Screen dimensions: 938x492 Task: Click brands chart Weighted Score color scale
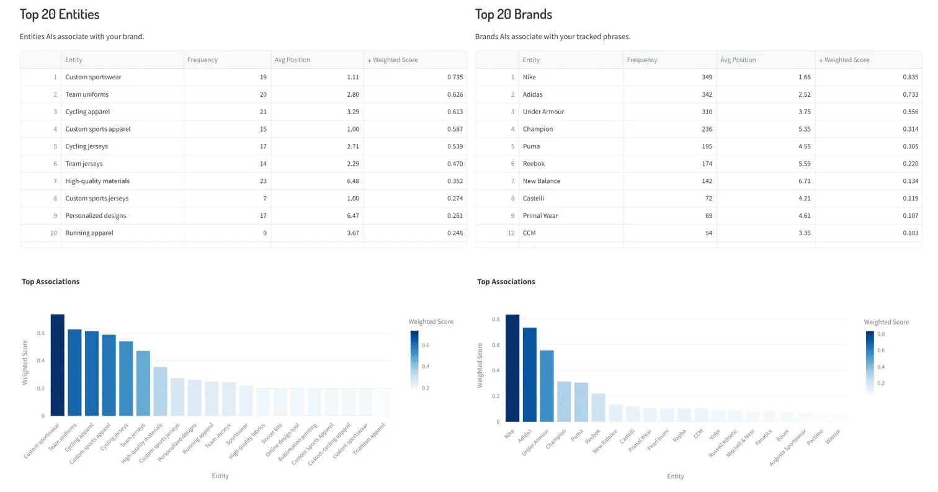(870, 363)
